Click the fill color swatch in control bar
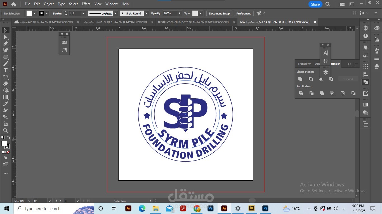The width and height of the screenshot is (382, 214). click(x=29, y=13)
